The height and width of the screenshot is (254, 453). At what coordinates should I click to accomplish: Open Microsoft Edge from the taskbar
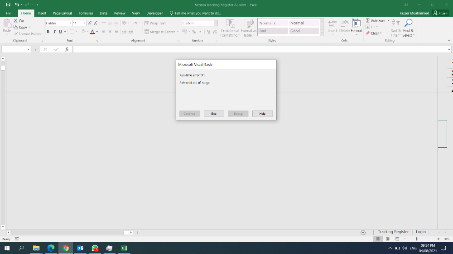[x=51, y=248]
